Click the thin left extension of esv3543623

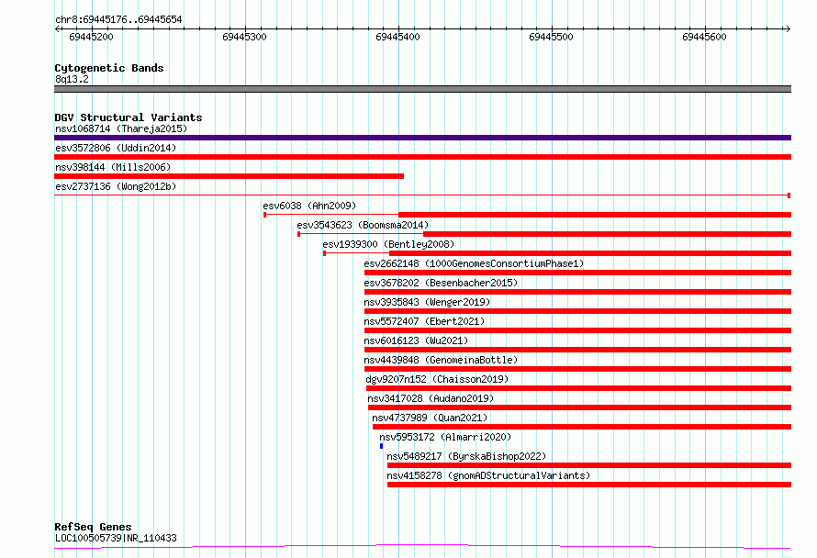361,234
